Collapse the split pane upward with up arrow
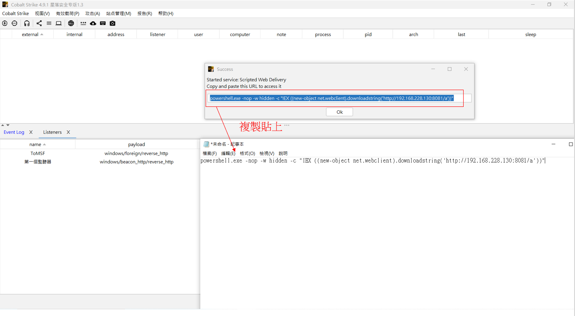 click(x=3, y=125)
